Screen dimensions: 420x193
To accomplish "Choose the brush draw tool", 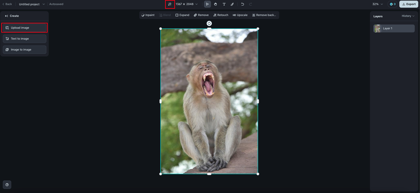I will 232,4.
